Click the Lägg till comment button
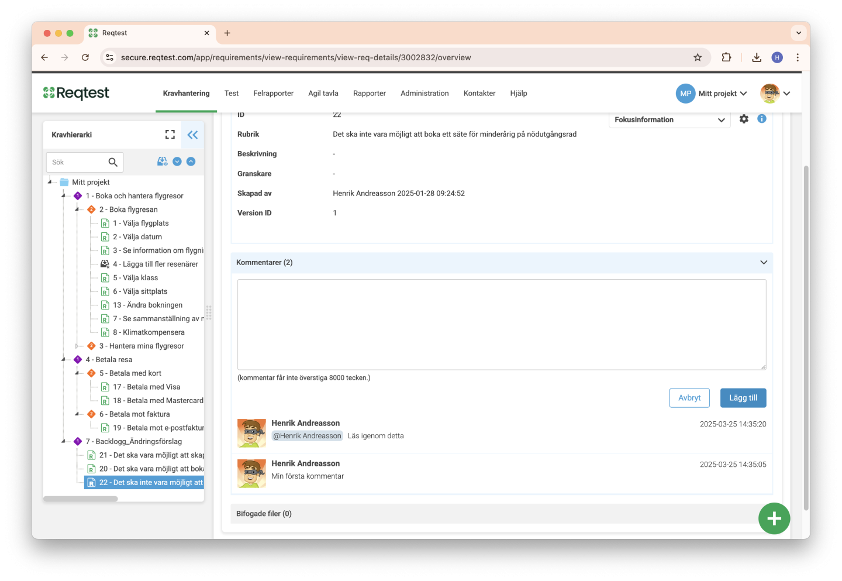This screenshot has width=842, height=581. [x=743, y=398]
